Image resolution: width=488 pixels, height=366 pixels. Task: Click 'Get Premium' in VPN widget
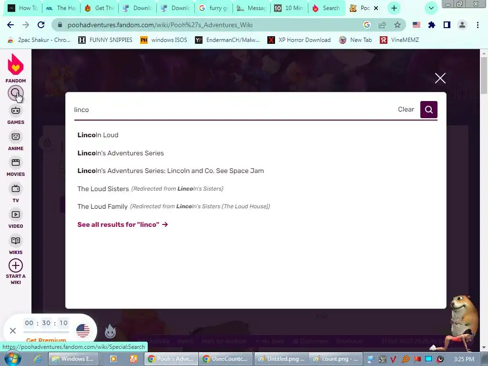(46, 340)
